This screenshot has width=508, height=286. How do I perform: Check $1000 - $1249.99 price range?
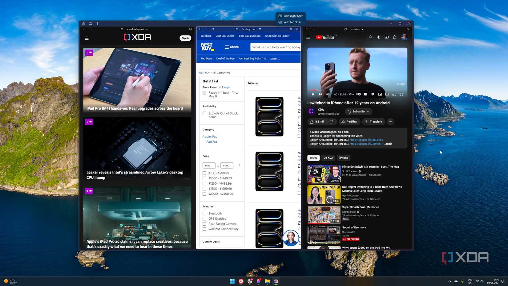click(204, 178)
